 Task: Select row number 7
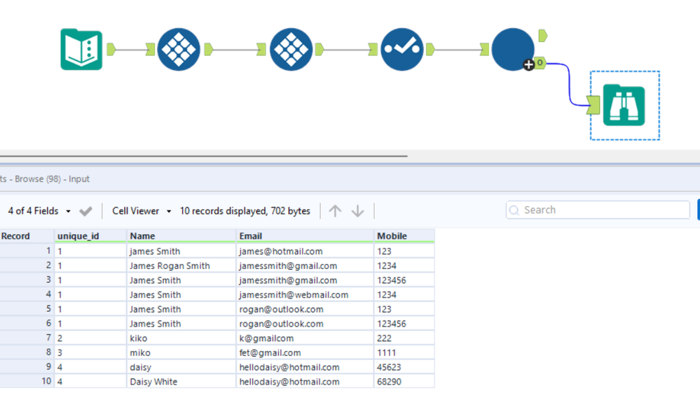pos(27,338)
